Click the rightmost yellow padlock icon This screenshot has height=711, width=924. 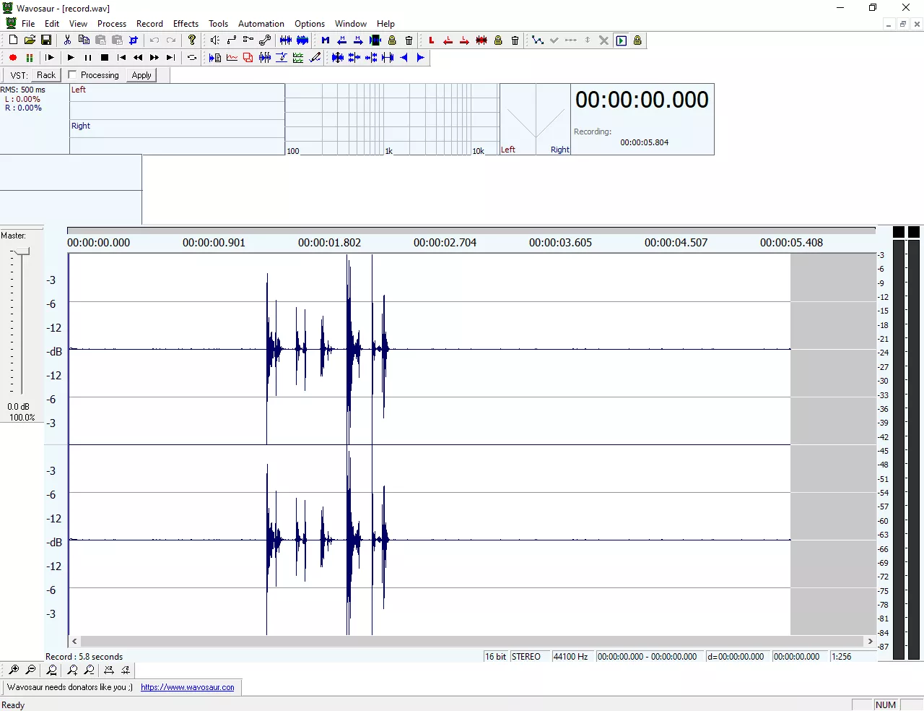coord(637,40)
